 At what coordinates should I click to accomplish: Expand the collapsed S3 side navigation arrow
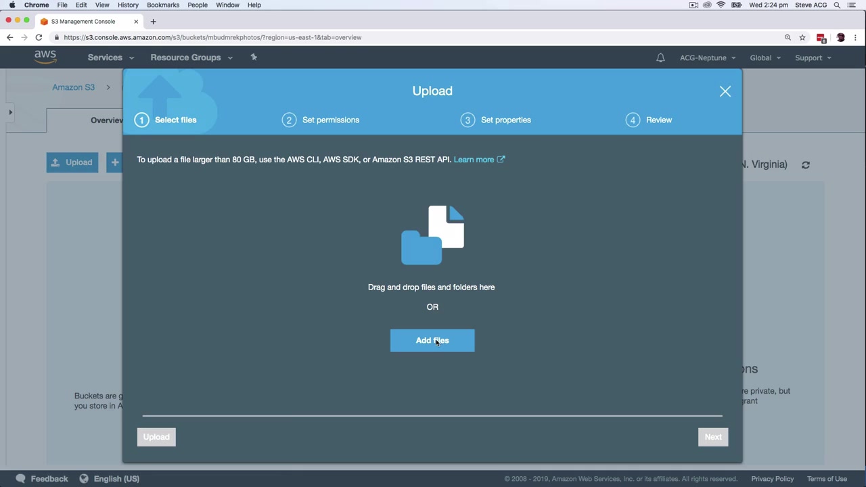[10, 112]
